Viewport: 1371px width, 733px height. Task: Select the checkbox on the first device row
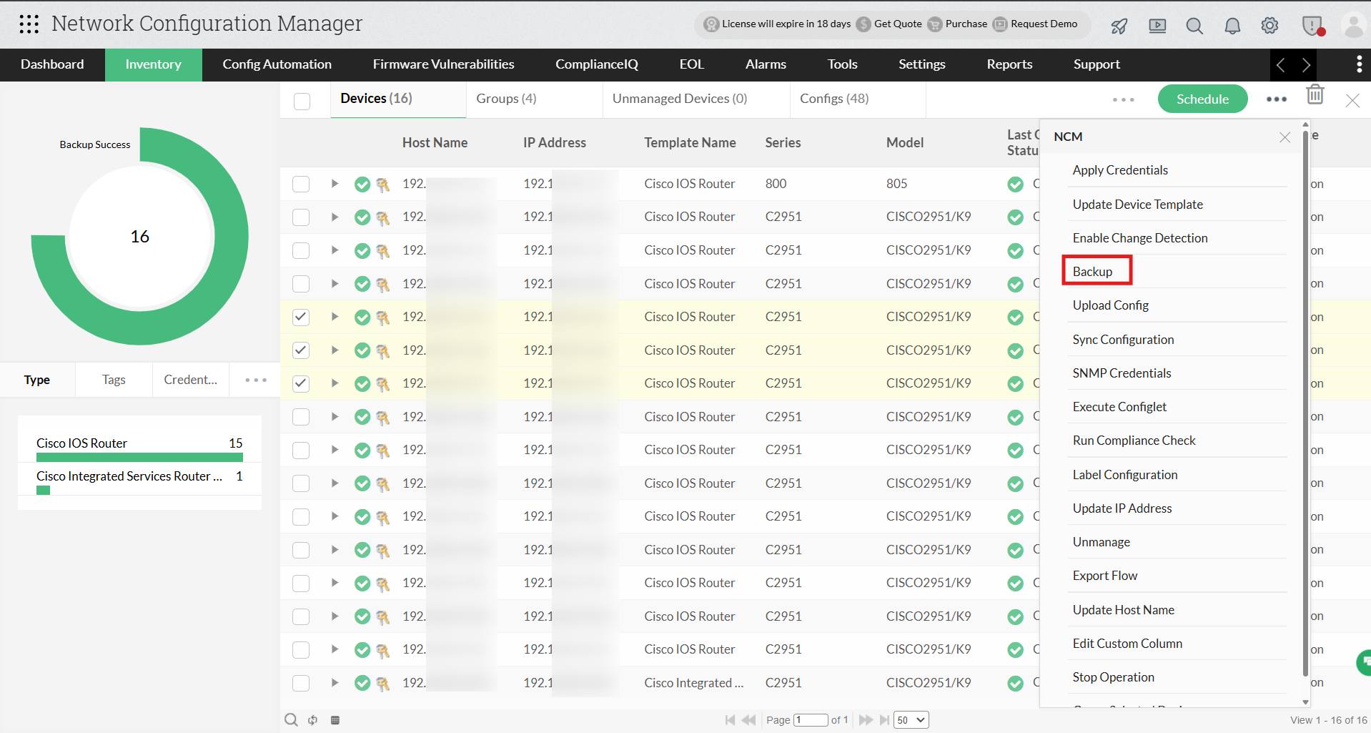[300, 184]
